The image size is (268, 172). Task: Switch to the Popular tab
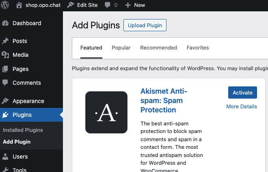(x=121, y=47)
